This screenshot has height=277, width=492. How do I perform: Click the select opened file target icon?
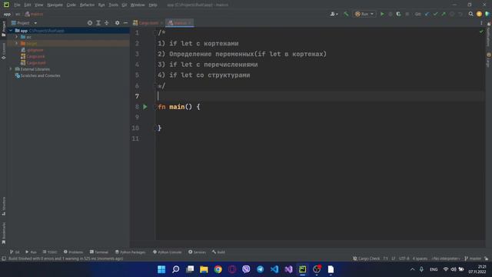click(90, 23)
